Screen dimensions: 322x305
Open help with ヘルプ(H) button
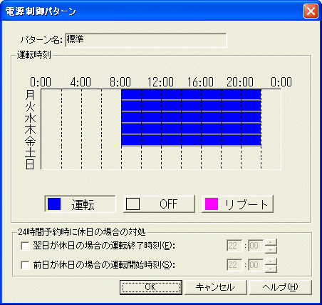[280, 287]
